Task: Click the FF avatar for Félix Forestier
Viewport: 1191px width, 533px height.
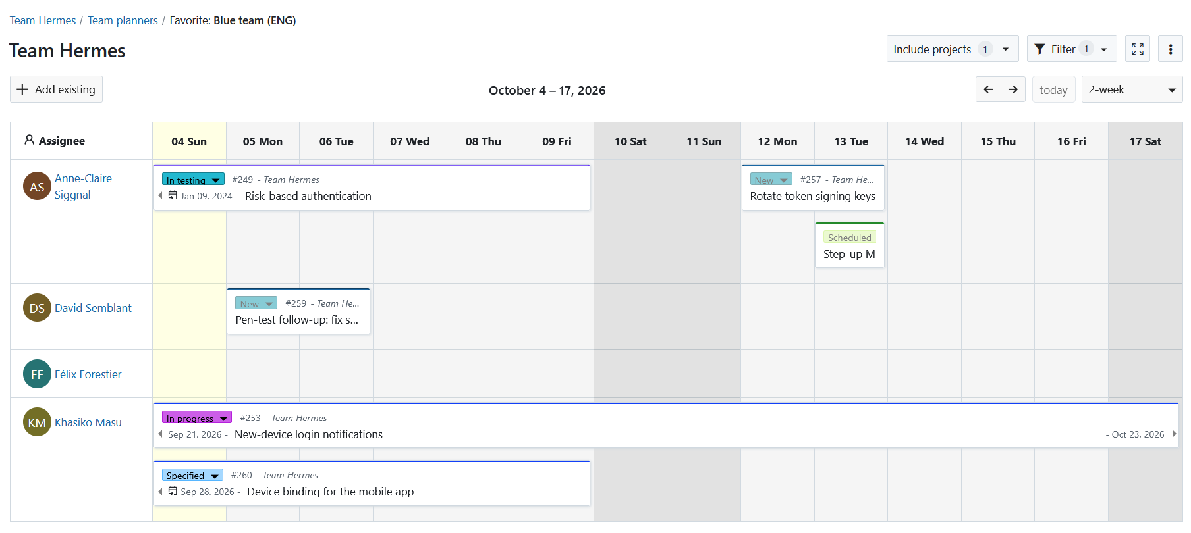Action: (x=37, y=374)
